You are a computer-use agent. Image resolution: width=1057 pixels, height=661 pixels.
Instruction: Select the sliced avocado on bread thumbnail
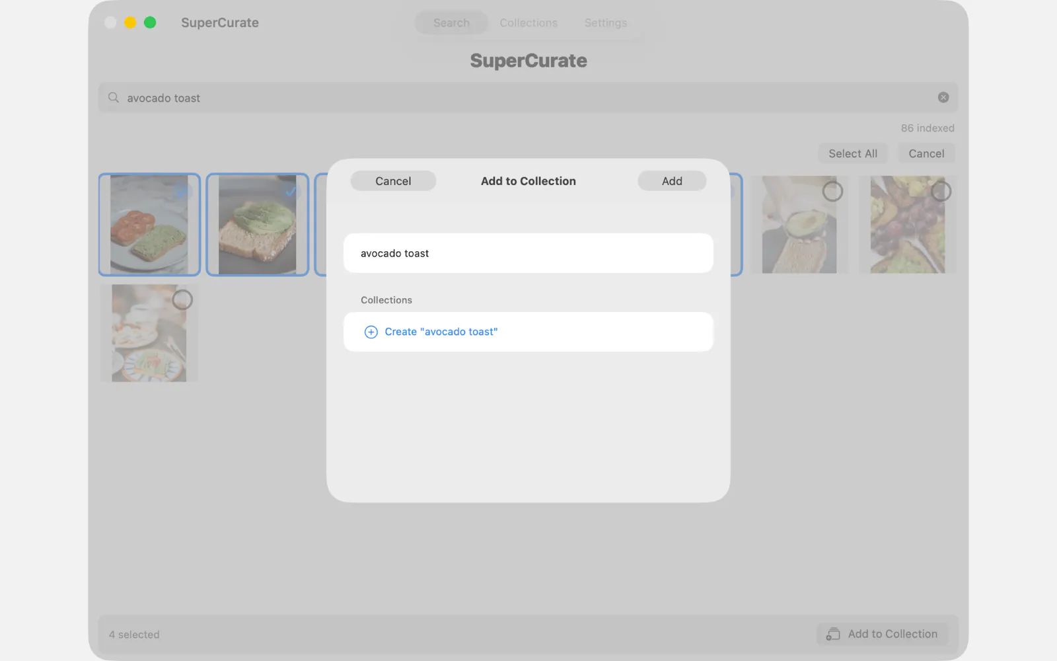pos(258,225)
